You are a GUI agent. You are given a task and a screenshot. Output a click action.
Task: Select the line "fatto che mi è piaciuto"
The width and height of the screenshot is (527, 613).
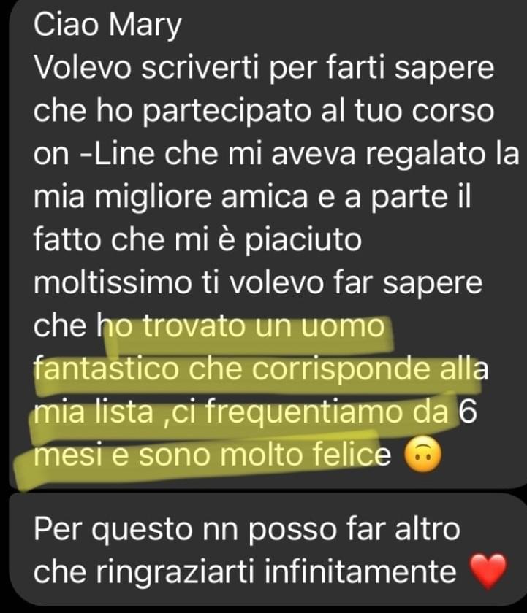[x=197, y=239]
